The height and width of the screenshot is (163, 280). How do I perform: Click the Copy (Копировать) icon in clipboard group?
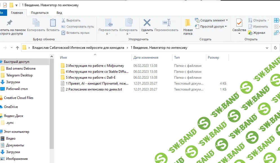click(x=36, y=24)
